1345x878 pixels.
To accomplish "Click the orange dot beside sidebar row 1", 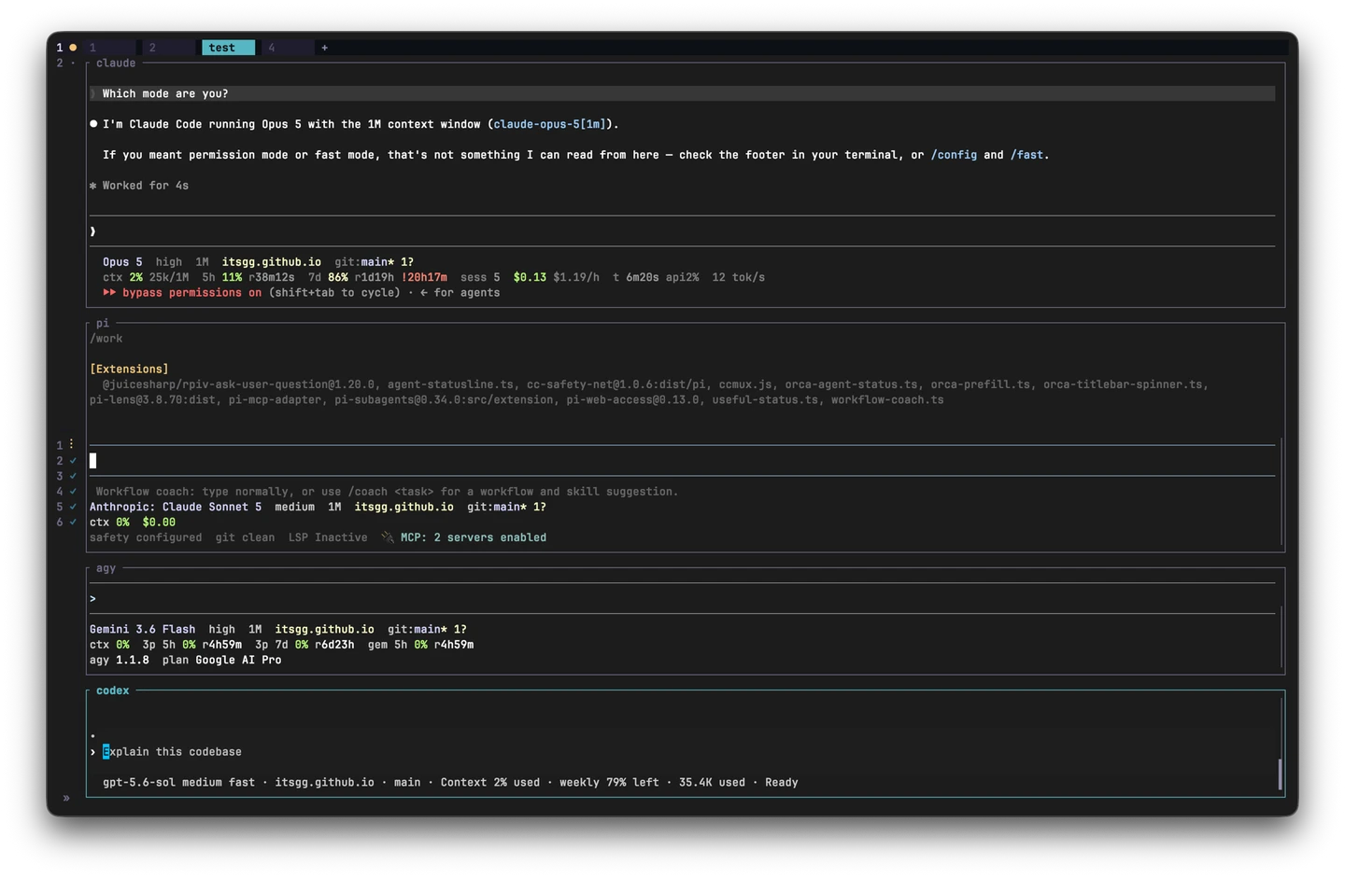I will pos(73,48).
